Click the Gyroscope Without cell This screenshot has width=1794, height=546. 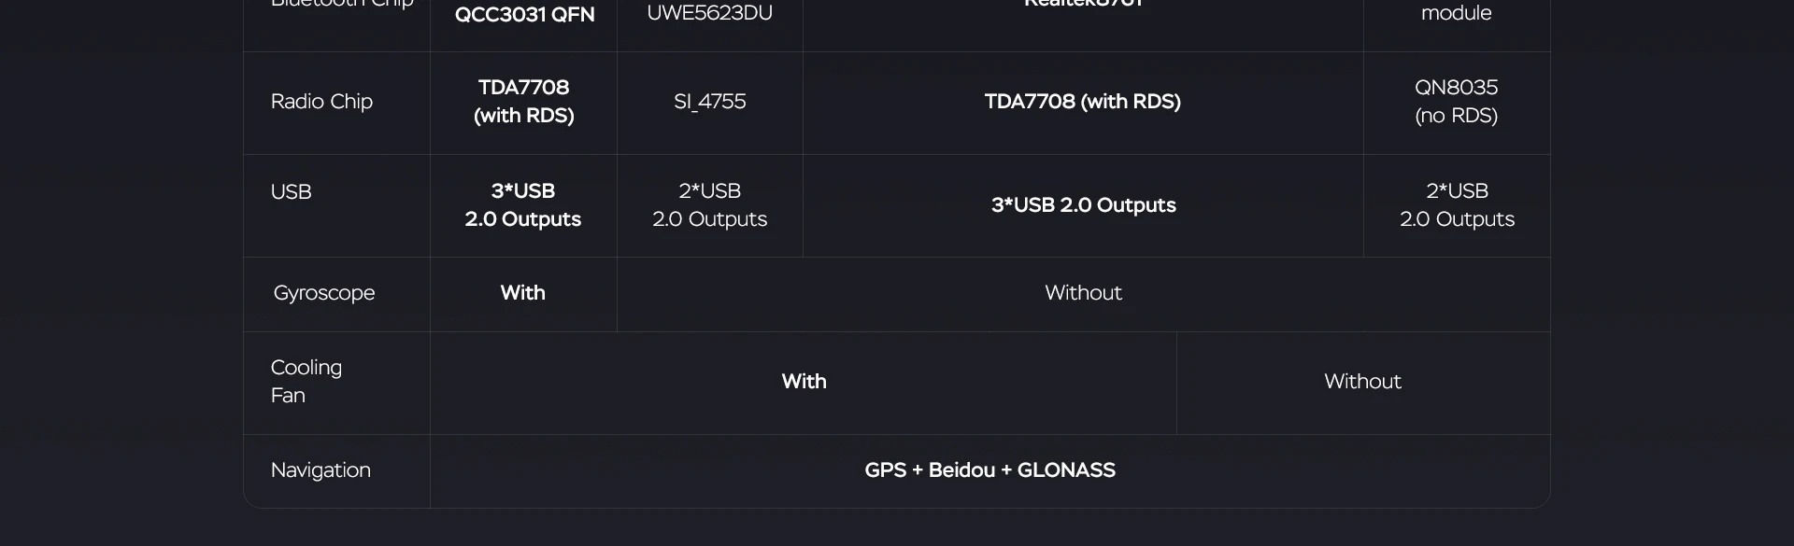[x=1083, y=293]
